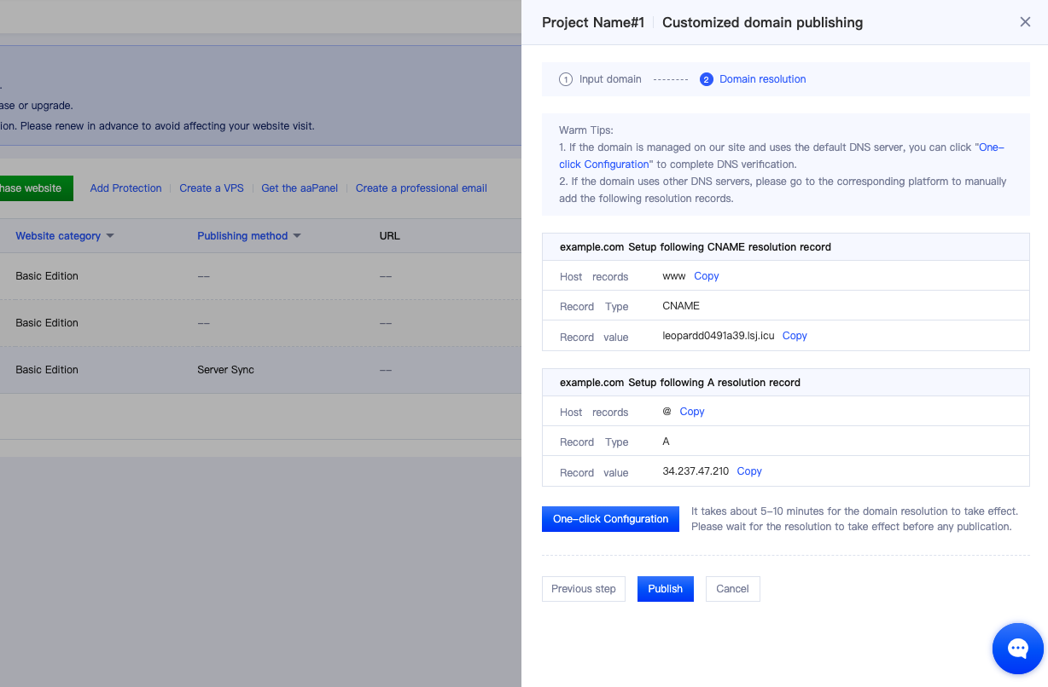
Task: Go back with the Previous step button
Action: pyautogui.click(x=583, y=589)
